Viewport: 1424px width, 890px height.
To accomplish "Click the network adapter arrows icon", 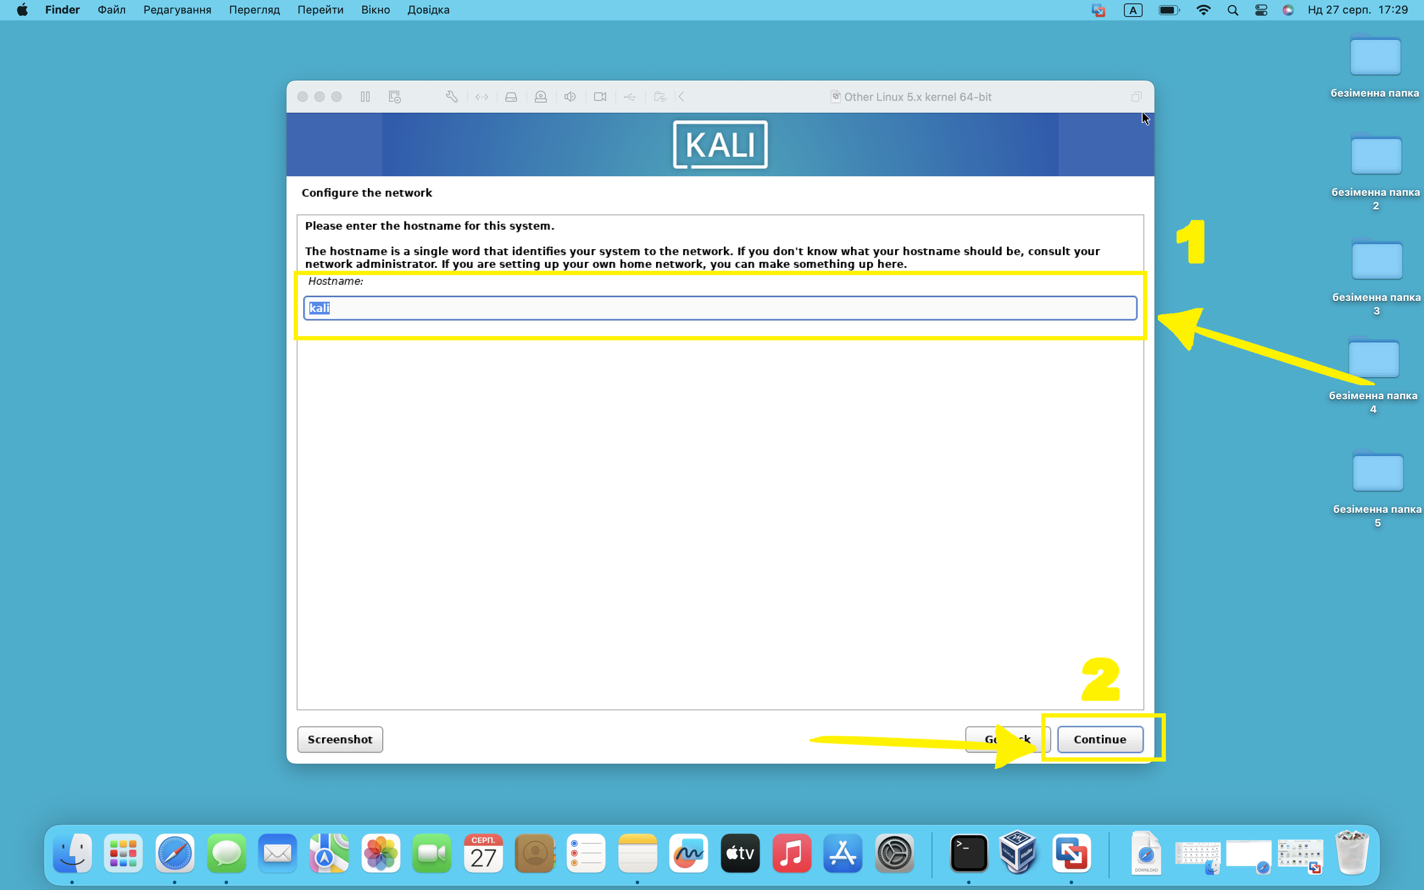I will pos(481,97).
